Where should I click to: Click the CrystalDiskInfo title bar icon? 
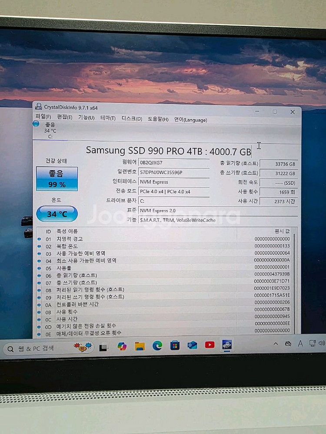(39, 106)
